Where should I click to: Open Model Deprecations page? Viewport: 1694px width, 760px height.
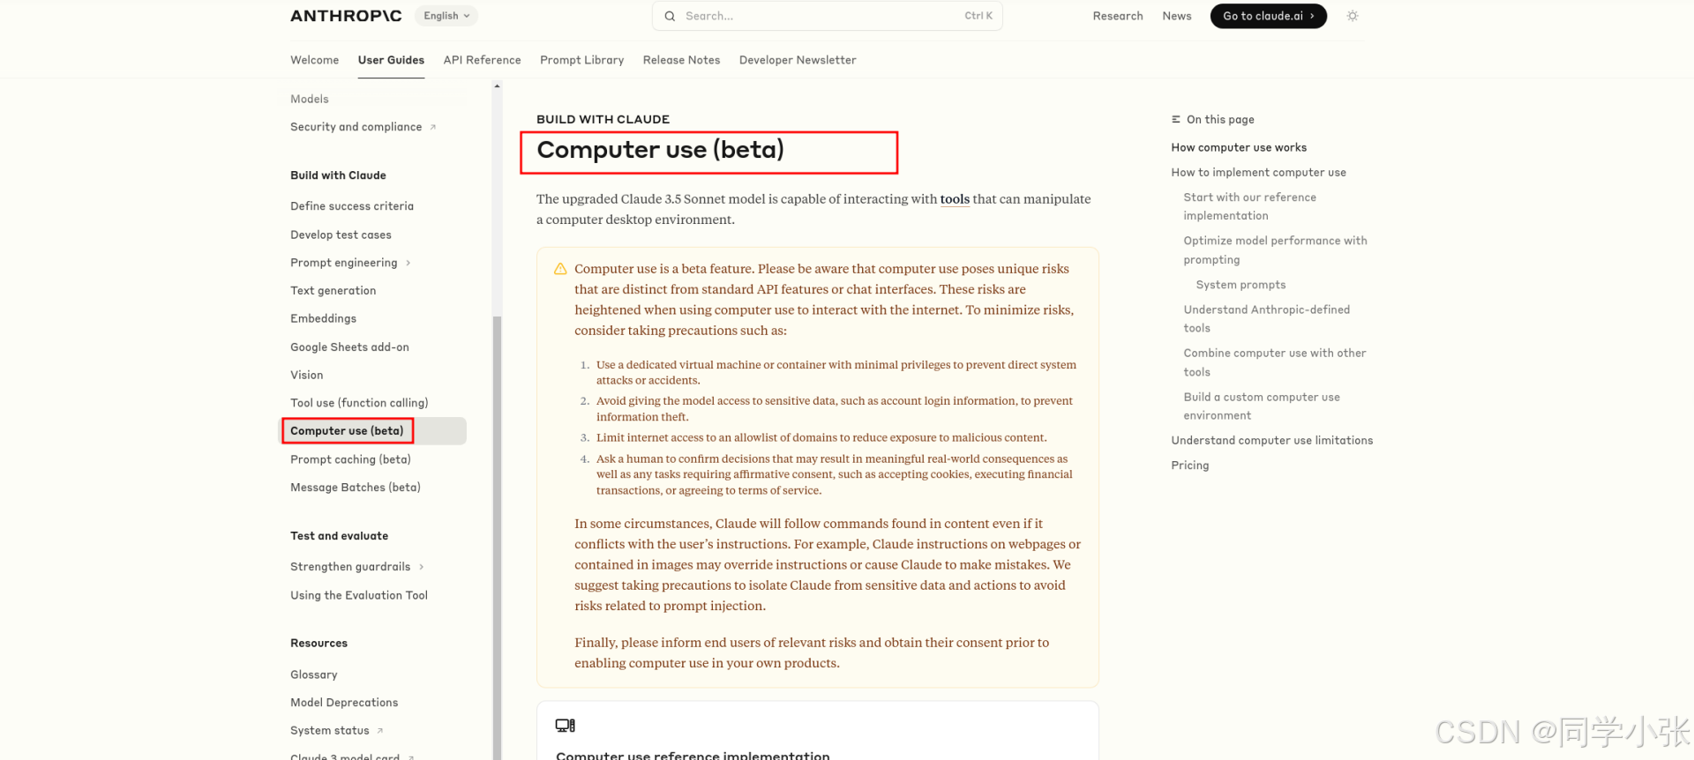tap(343, 703)
